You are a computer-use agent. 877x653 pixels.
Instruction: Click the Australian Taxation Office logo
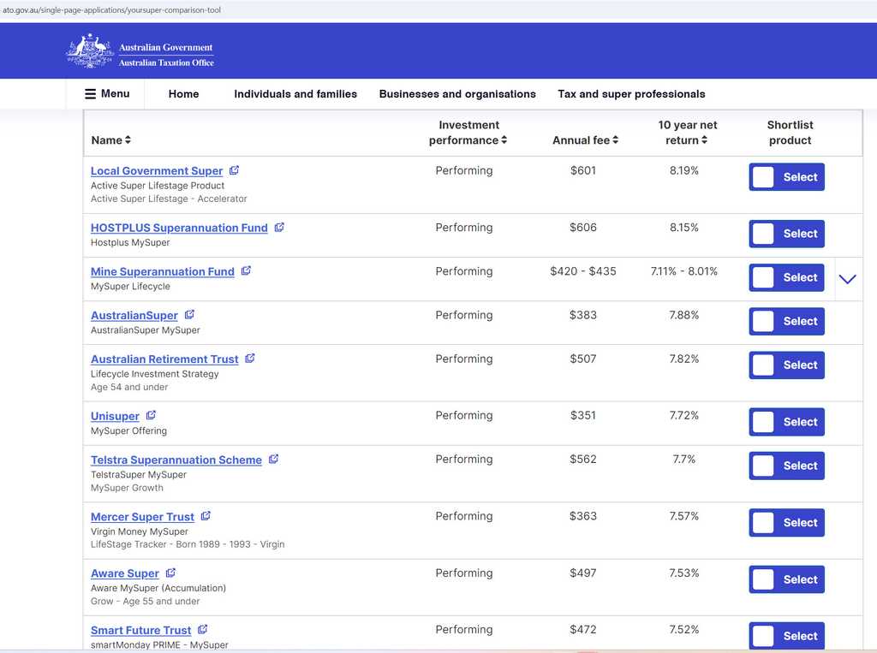click(x=140, y=51)
